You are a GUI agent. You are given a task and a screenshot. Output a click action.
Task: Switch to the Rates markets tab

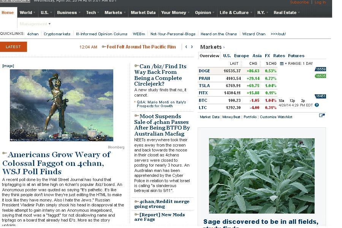pos(279,56)
